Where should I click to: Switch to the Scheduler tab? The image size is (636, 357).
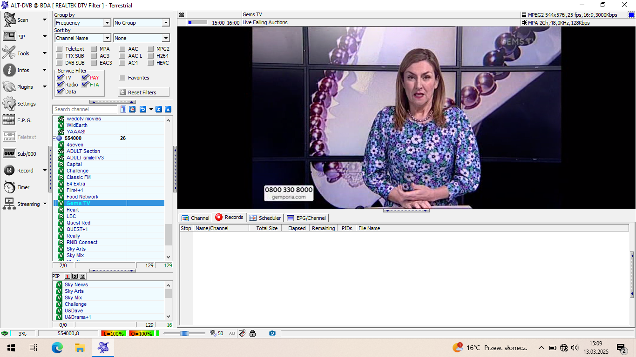tap(265, 218)
